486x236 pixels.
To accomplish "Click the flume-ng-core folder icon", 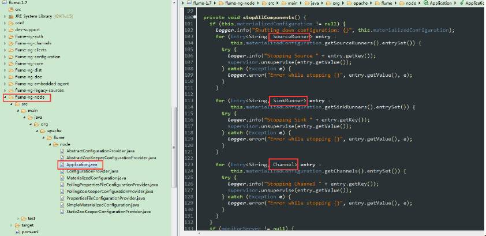I will click(x=12, y=63).
